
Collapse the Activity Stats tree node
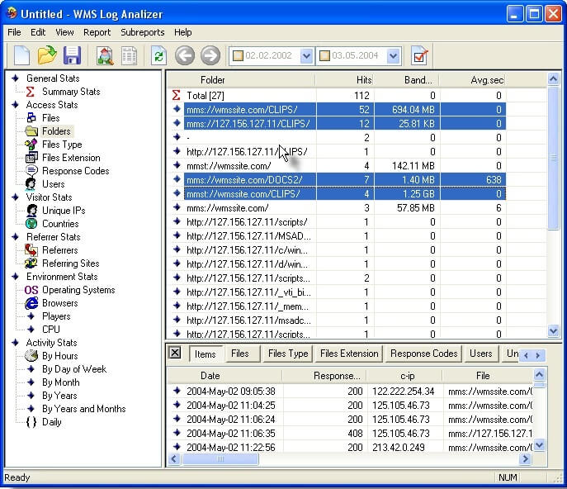pos(15,343)
